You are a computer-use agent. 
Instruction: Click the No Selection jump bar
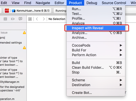pos(57,19)
